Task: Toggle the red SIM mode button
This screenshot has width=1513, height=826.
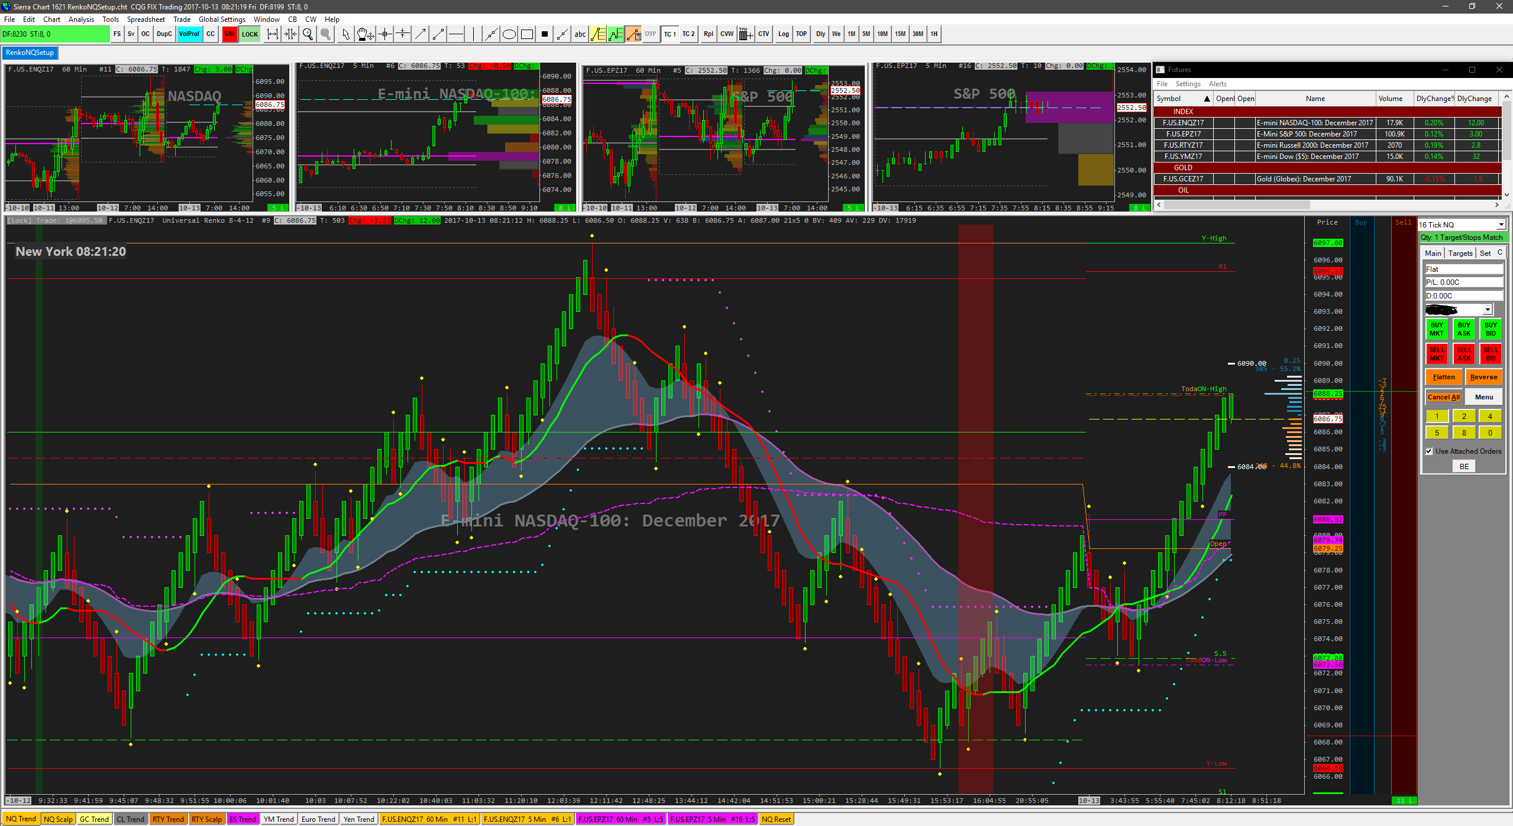Action: coord(229,34)
